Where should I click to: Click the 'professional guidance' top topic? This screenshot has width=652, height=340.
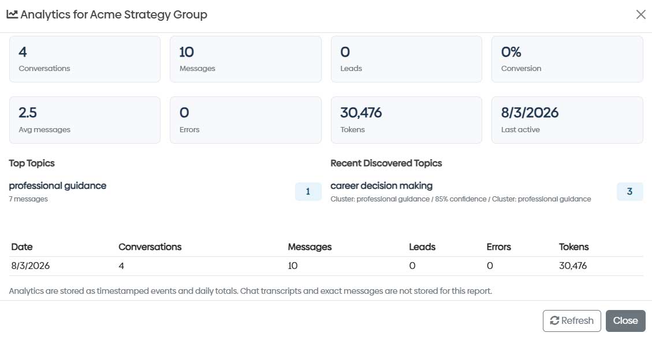pos(57,186)
